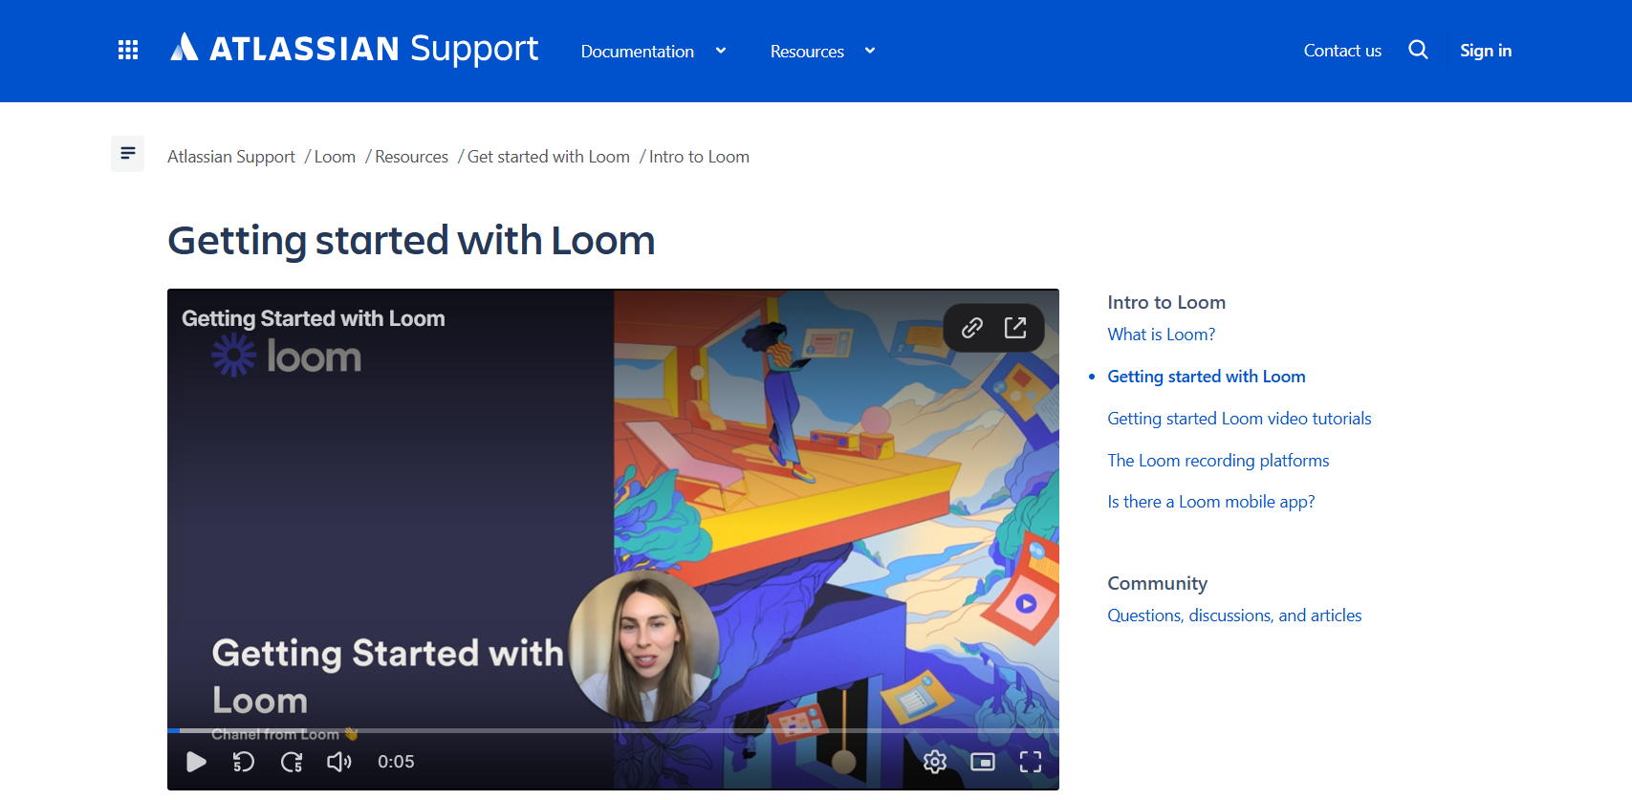The image size is (1632, 800).
Task: Click the Community sidebar heading
Action: (x=1158, y=583)
